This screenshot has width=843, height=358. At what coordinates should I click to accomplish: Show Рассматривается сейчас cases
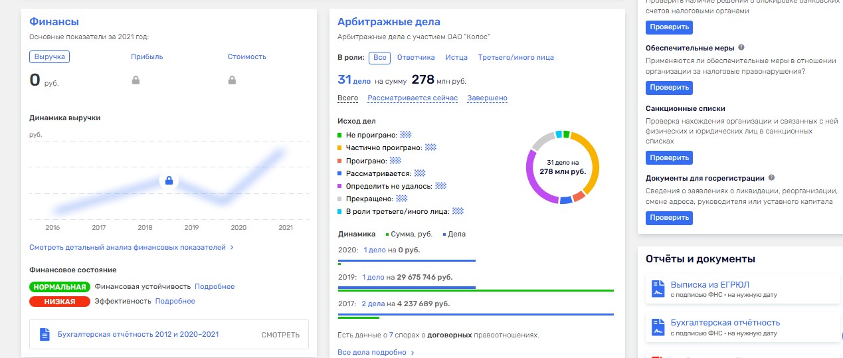413,98
